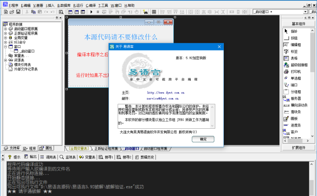Click the service@dywt.com.cn email link
Viewport: 317px width, 196px height.
click(x=162, y=98)
